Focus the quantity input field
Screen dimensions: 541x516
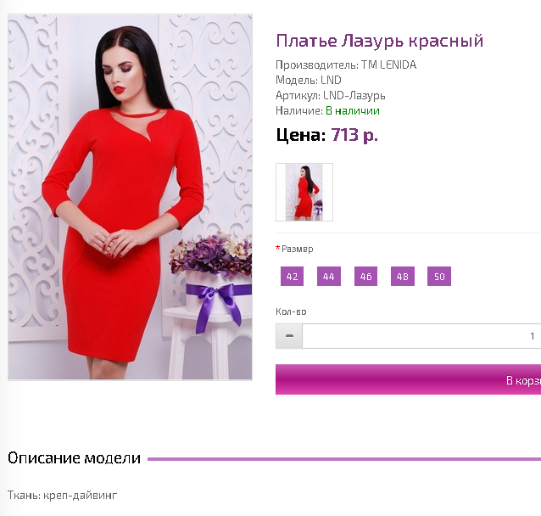click(x=421, y=336)
